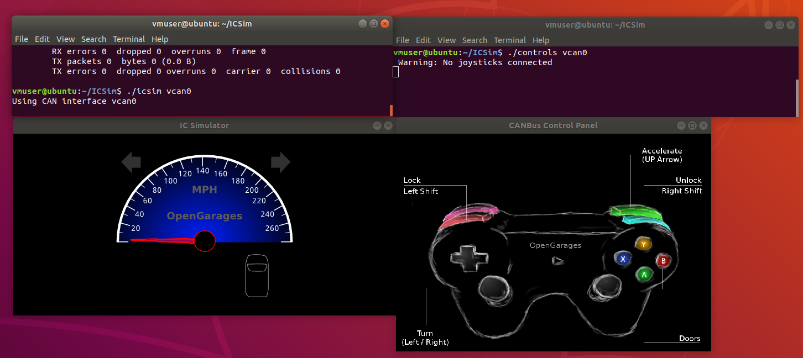This screenshot has width=803, height=358.
Task: Click 'Warning: No joysticks connected' line
Action: (475, 62)
